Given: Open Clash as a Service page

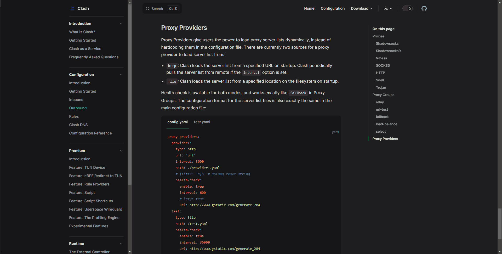Looking at the screenshot, I should [85, 49].
